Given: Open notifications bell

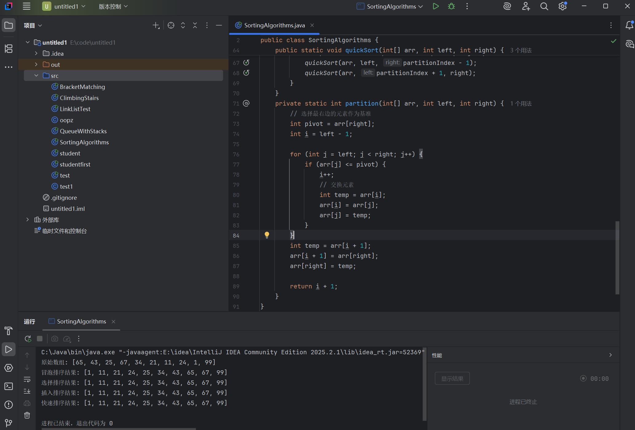Looking at the screenshot, I should (629, 25).
